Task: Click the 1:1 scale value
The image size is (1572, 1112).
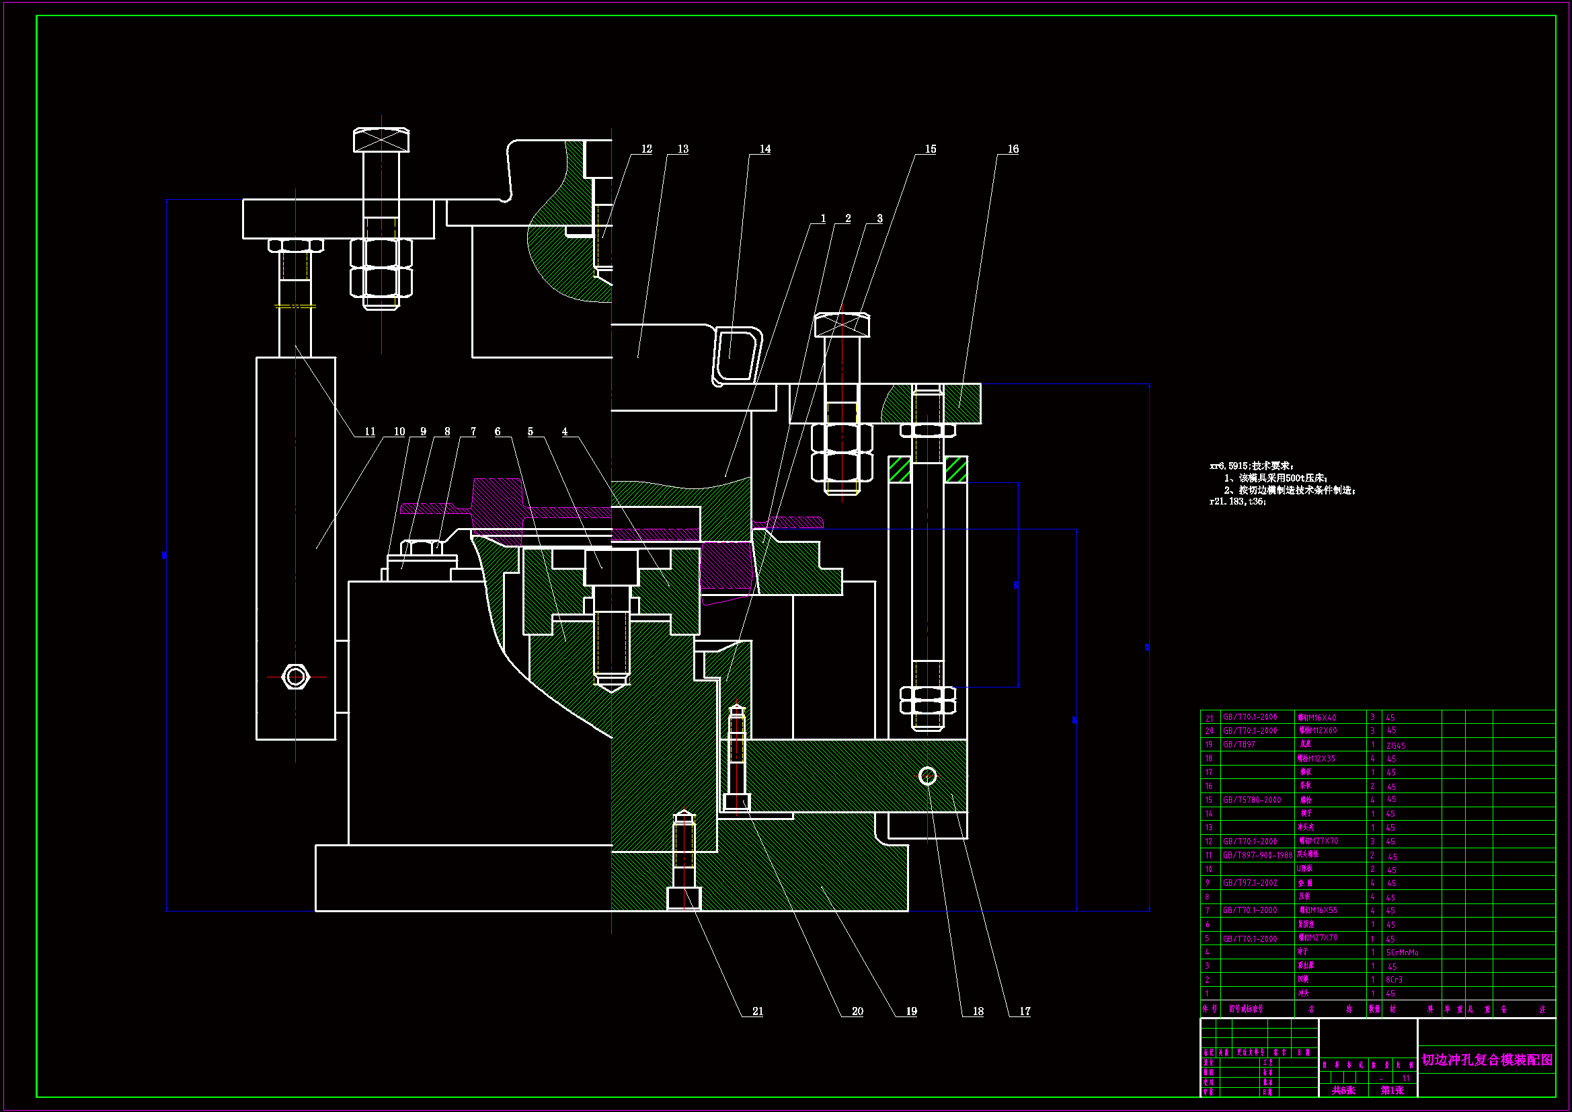Action: click(1405, 1078)
